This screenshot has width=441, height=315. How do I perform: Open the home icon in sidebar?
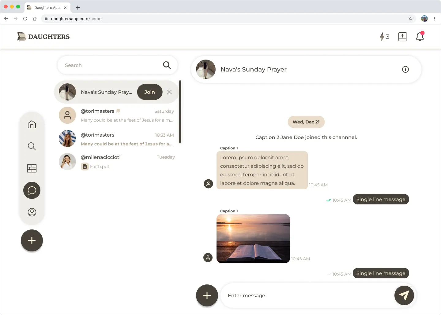32,125
